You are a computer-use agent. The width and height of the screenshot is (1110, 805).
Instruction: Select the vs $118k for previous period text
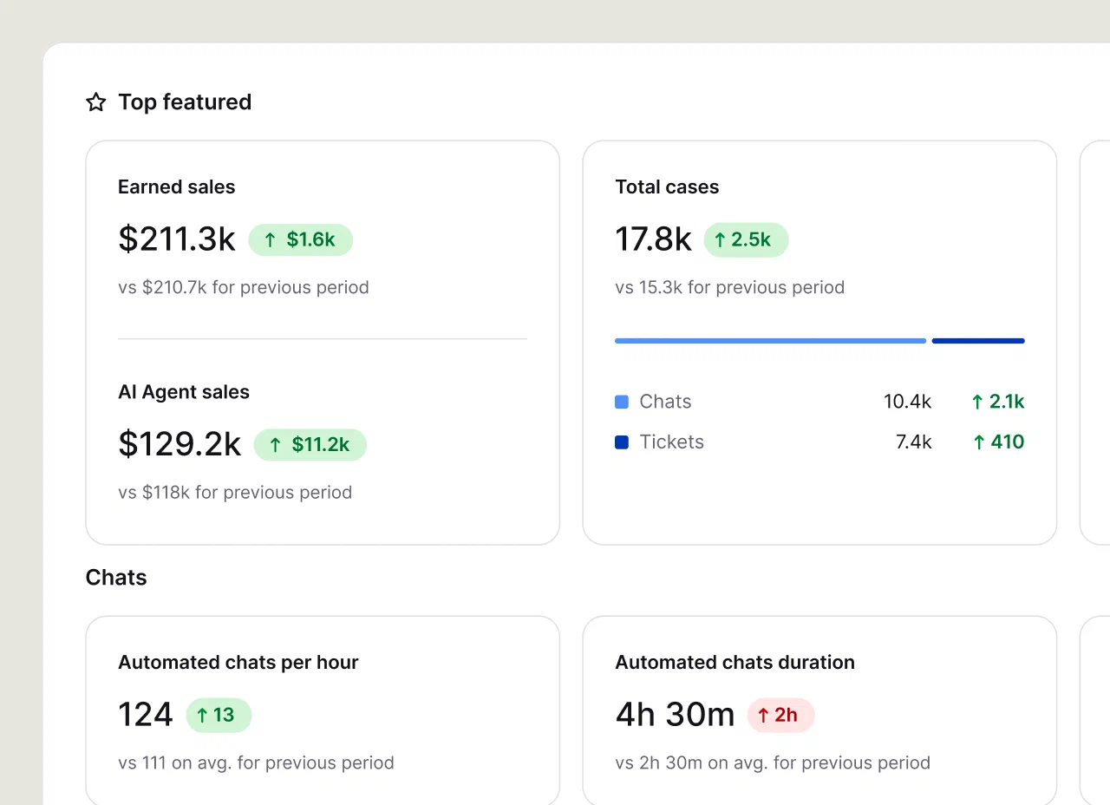coord(235,493)
